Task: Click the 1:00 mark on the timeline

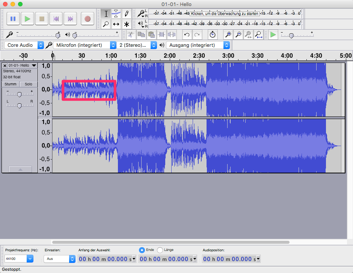Action: pos(111,56)
